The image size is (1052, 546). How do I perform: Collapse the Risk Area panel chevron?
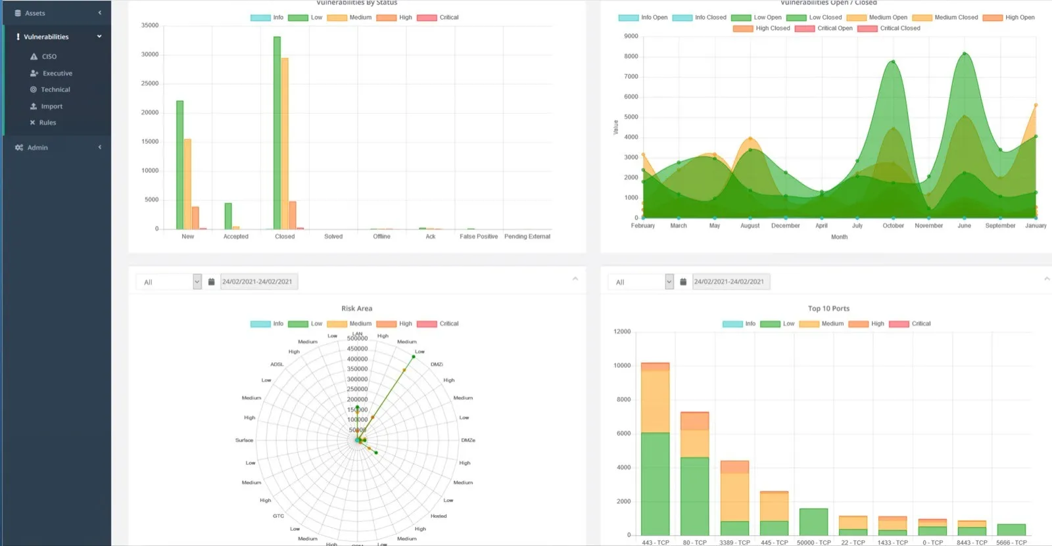coord(575,279)
